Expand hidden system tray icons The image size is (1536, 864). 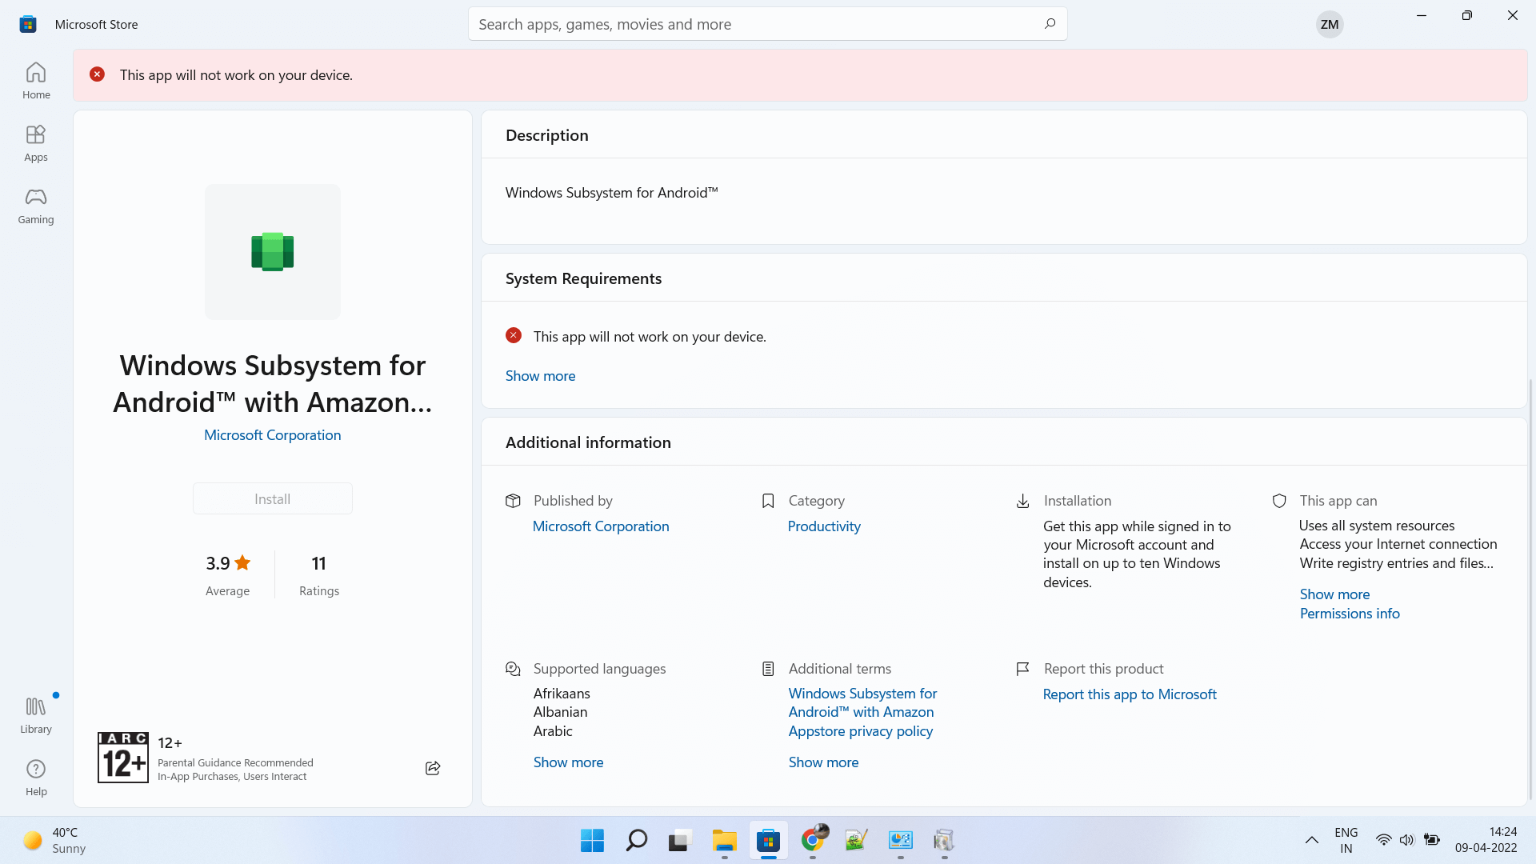(1311, 840)
